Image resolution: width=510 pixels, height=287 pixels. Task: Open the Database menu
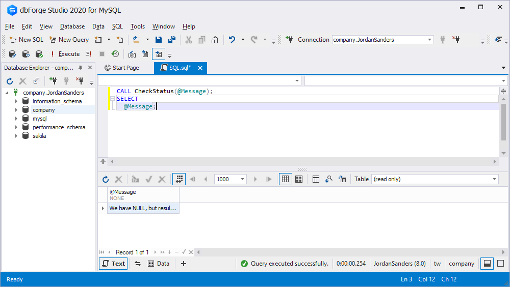coord(72,26)
